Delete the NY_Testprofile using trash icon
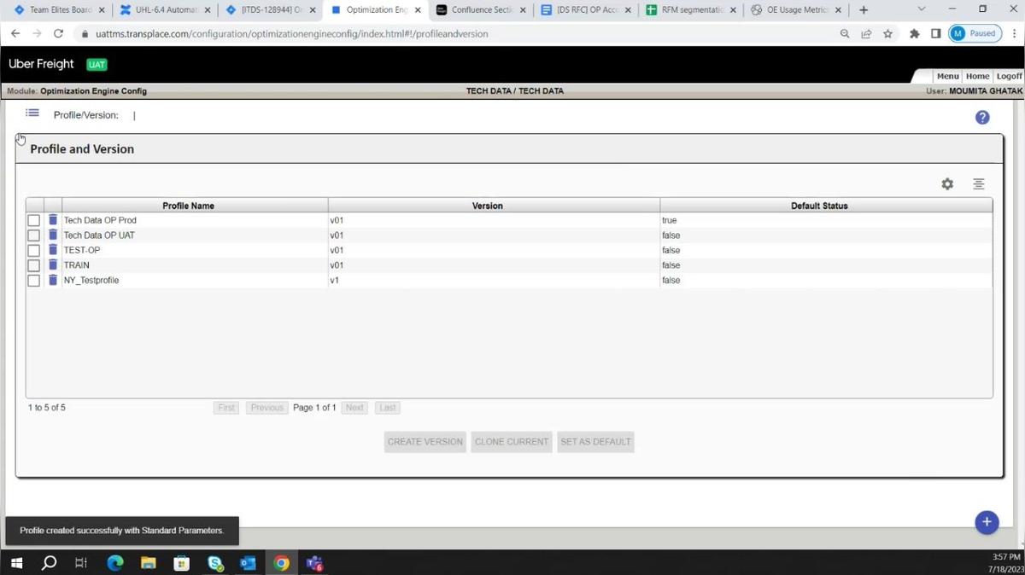 53,280
